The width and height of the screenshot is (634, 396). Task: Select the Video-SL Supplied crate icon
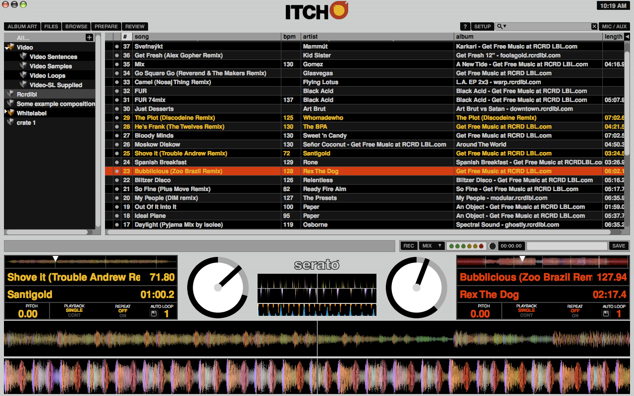23,85
